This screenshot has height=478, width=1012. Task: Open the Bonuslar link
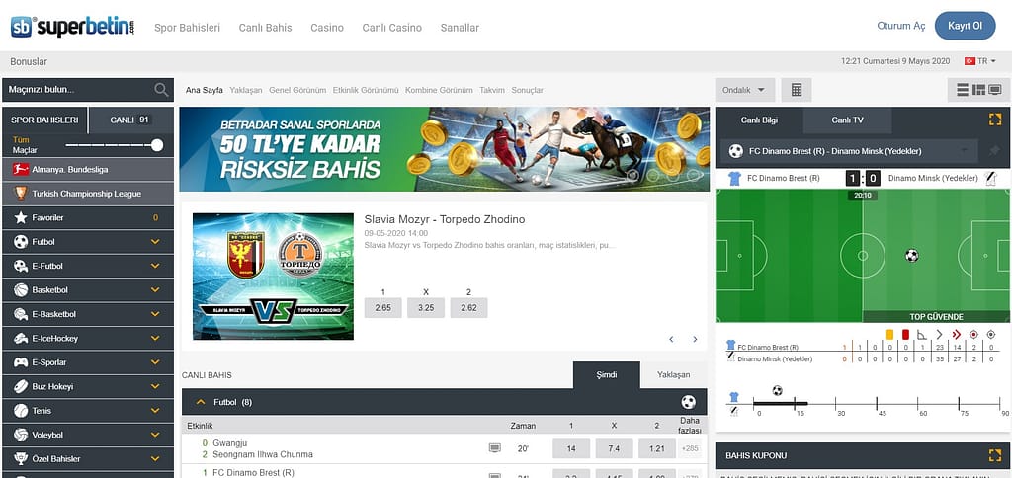pos(29,62)
